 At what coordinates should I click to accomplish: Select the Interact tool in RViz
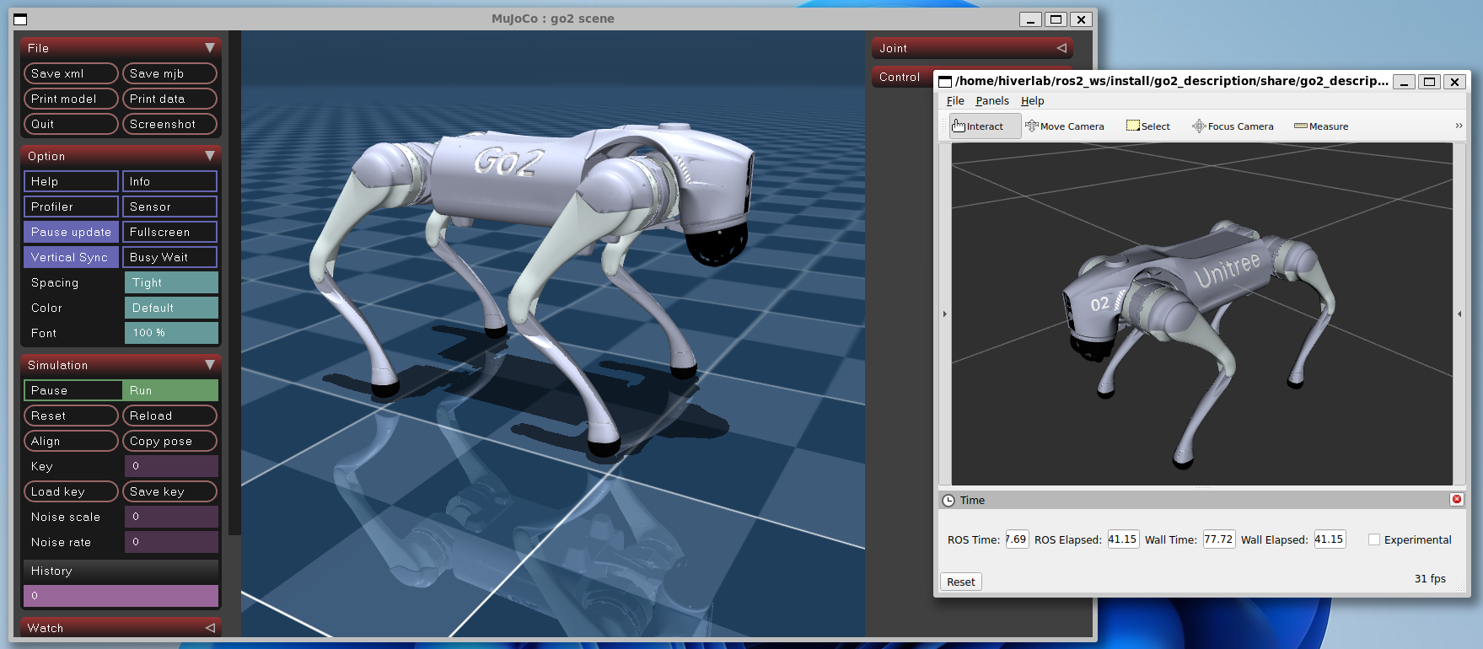[985, 126]
